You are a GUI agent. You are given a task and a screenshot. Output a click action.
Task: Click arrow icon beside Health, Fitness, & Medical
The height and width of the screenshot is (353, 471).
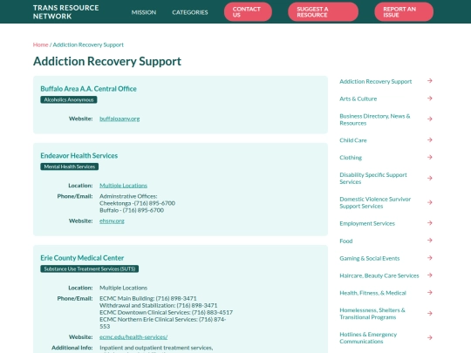(x=430, y=292)
